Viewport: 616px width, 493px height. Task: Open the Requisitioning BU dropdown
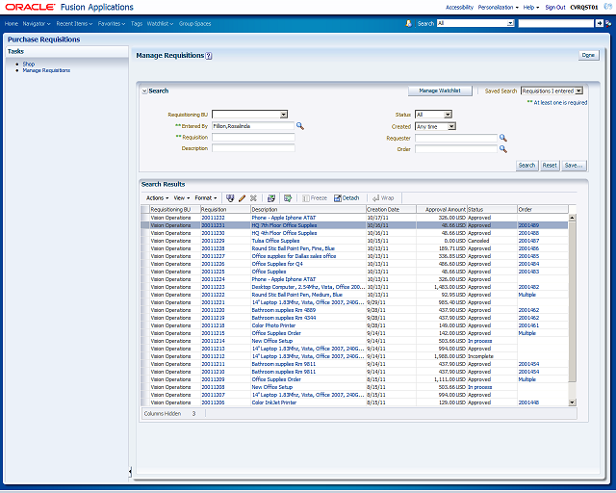[284, 115]
